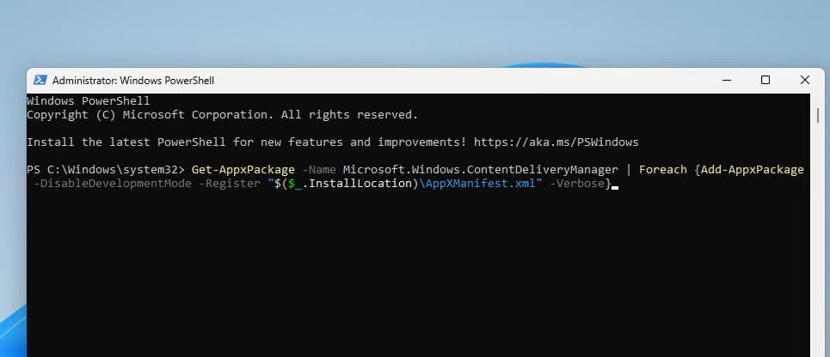Click the Foreach keyword in the command
830x357 pixels.
point(663,169)
